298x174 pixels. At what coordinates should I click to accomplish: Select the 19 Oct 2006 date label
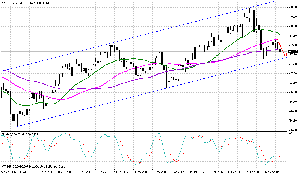point(46,172)
